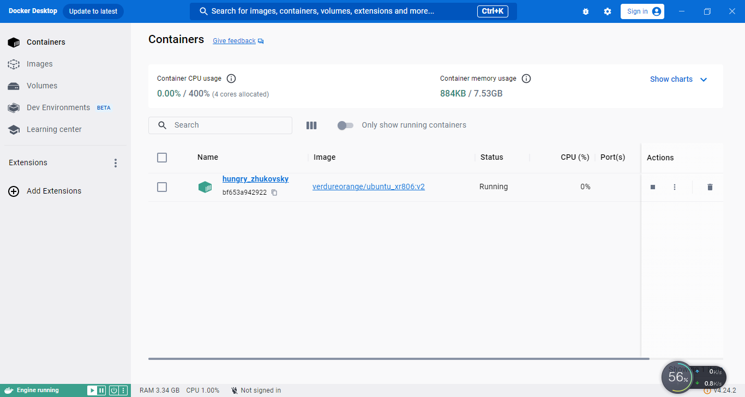Click Engine running whale status
This screenshot has height=397, width=745.
tap(32, 390)
